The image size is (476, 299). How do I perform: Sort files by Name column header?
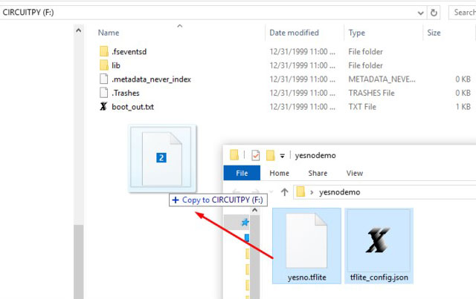pyautogui.click(x=109, y=33)
